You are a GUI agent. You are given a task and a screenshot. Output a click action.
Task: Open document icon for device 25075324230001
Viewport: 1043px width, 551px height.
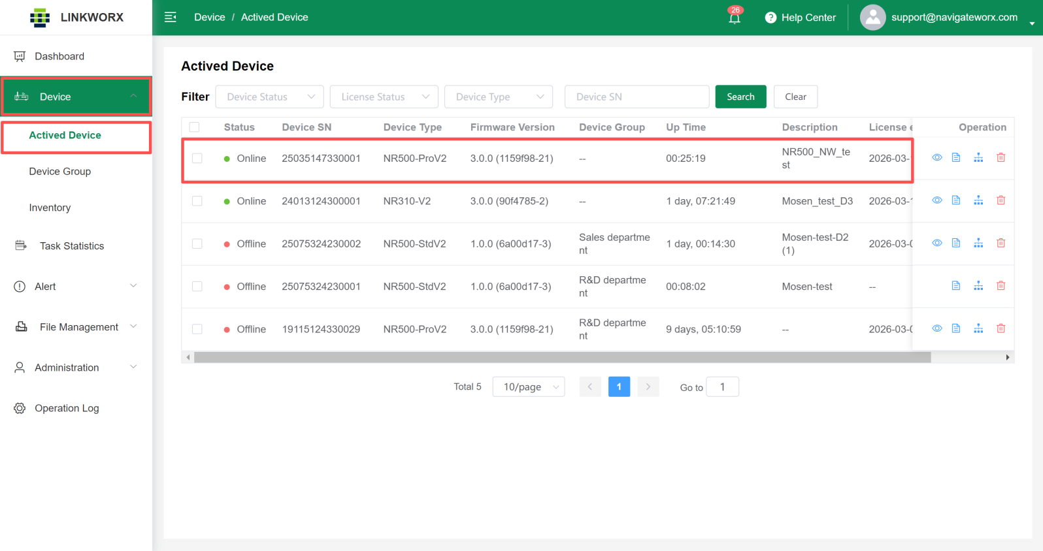(955, 286)
